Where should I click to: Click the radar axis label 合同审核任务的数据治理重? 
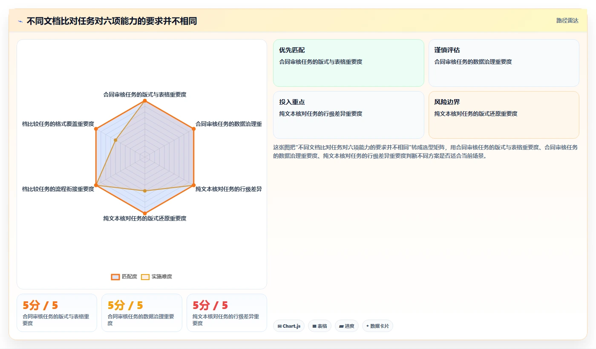point(228,124)
